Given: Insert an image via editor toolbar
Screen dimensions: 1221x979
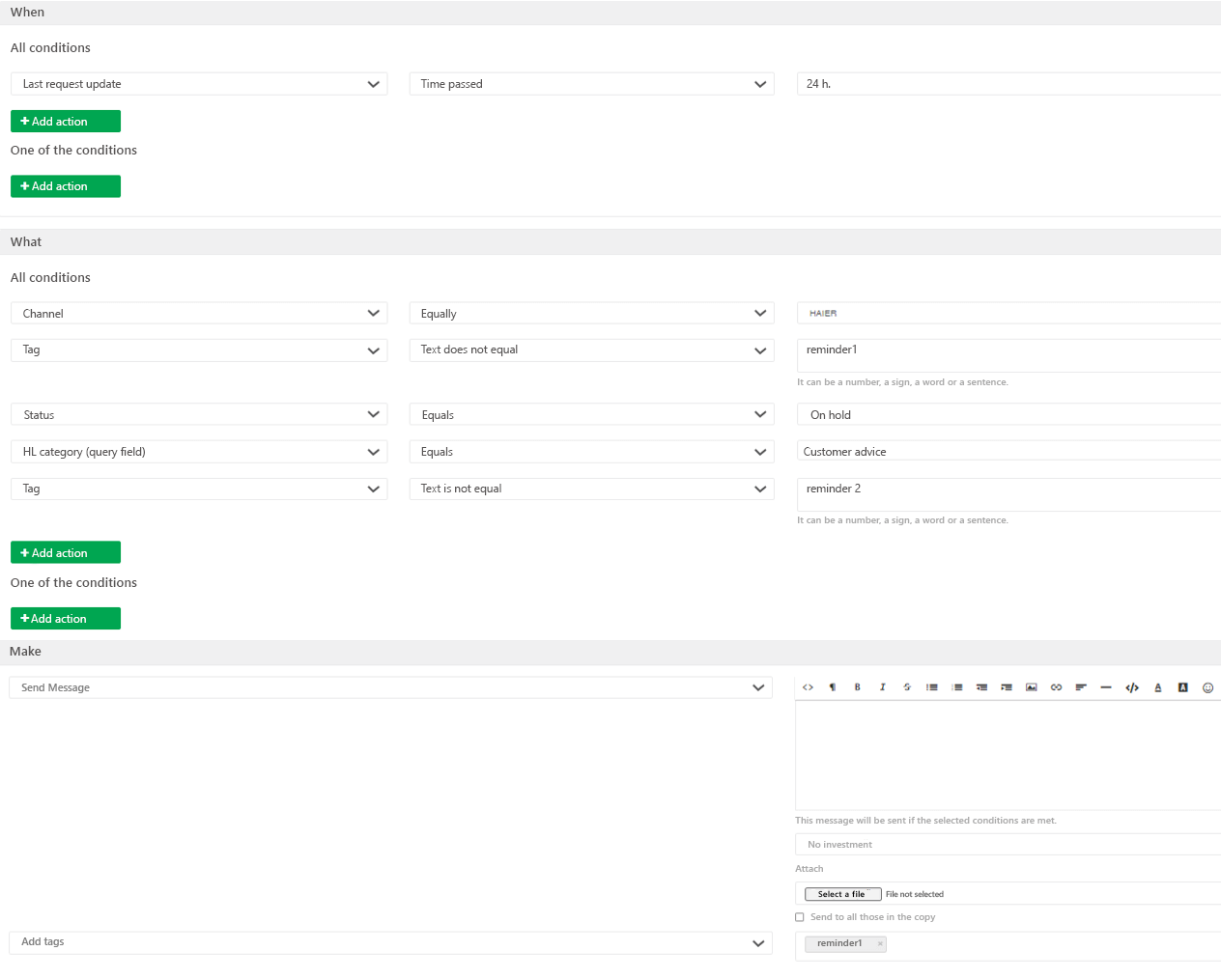Looking at the screenshot, I should coord(1032,687).
